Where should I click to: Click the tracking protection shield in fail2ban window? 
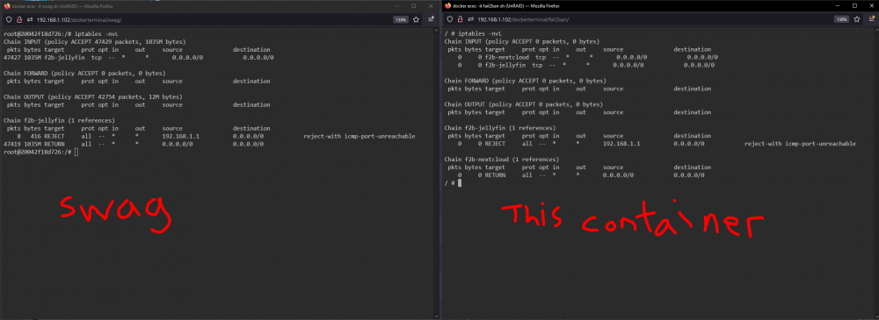[x=449, y=19]
